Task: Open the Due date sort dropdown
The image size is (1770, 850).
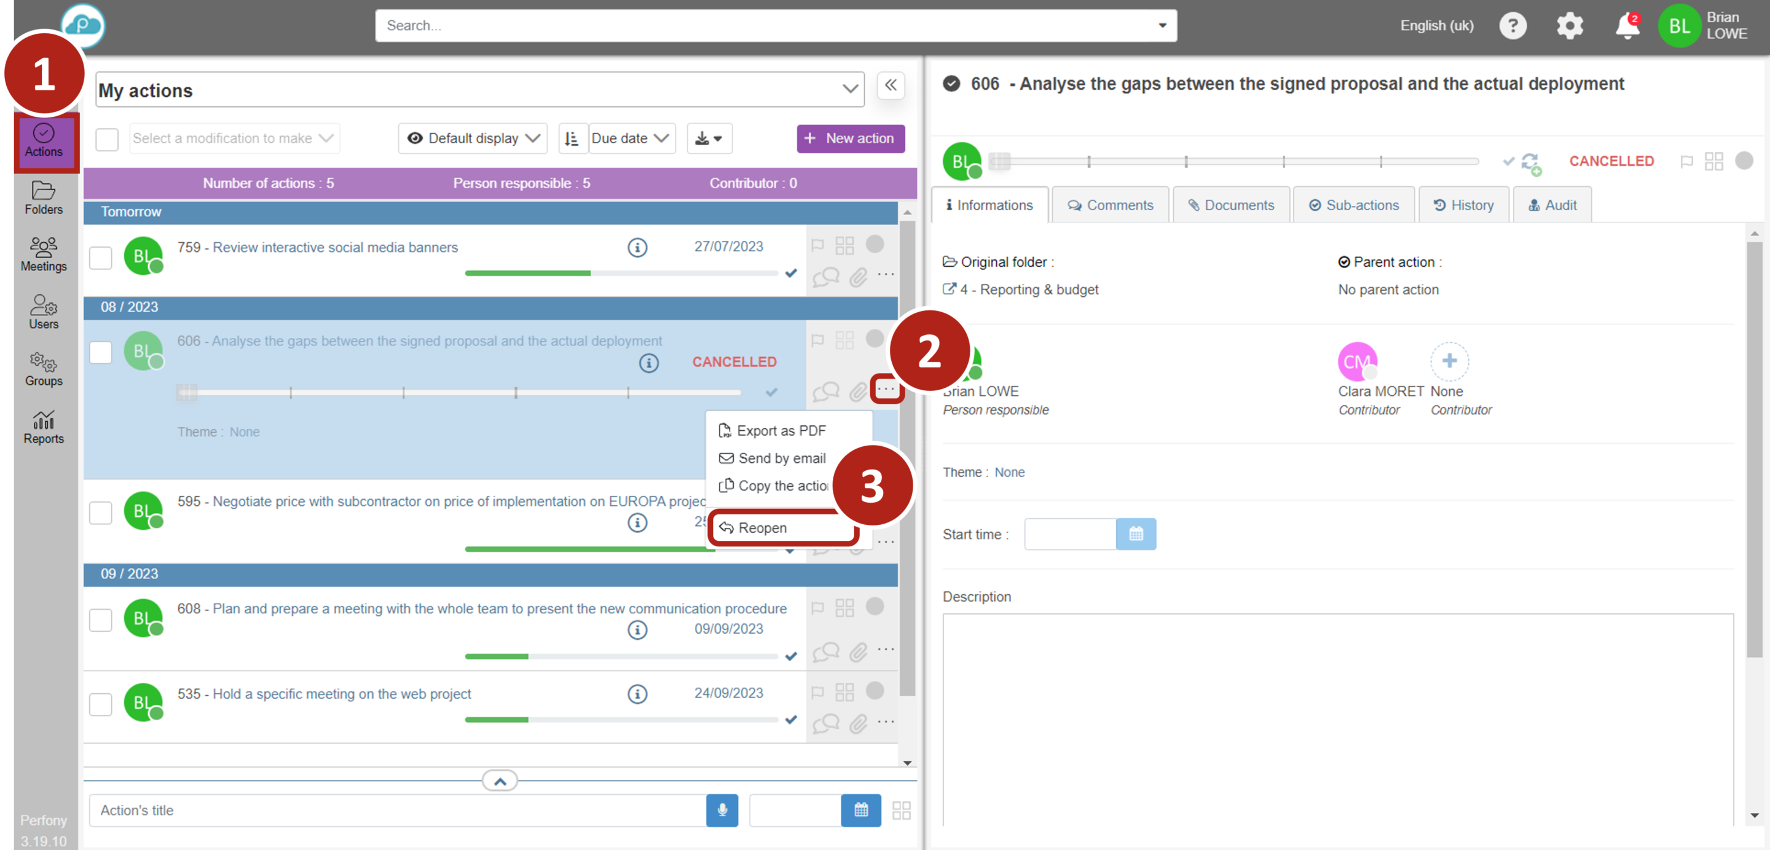Action: 630,139
